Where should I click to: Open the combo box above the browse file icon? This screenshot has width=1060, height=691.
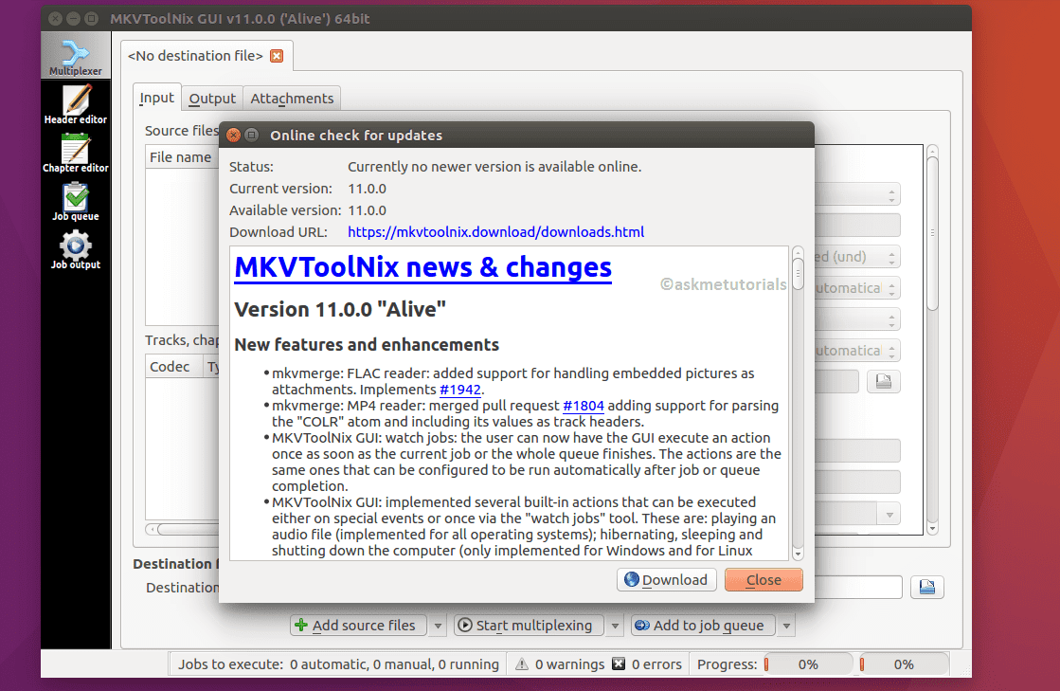click(857, 350)
